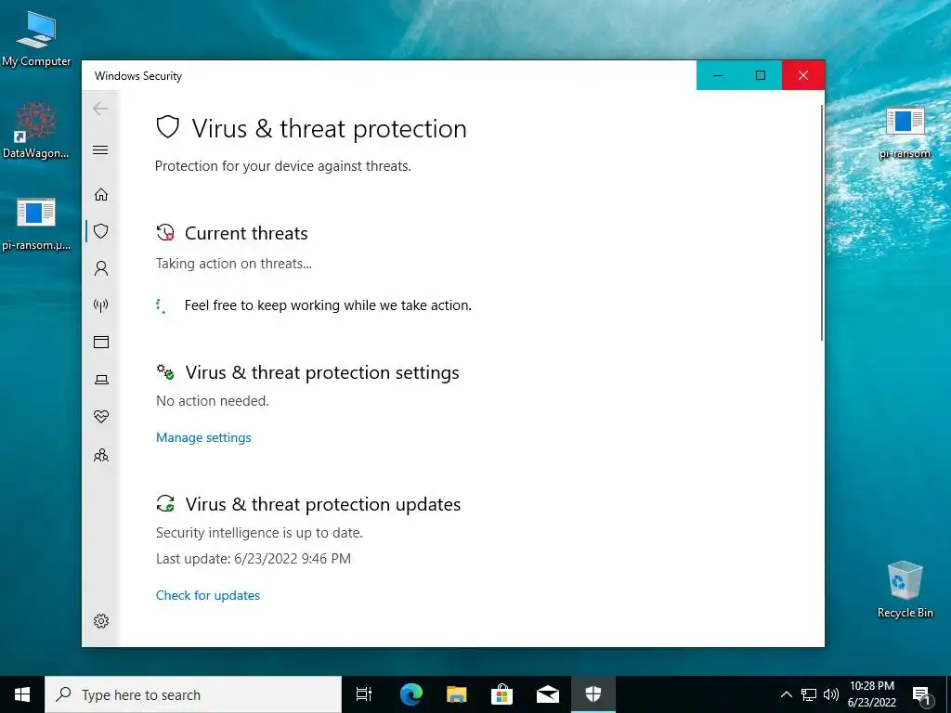Open Firewall & network protection in sidebar

(101, 305)
